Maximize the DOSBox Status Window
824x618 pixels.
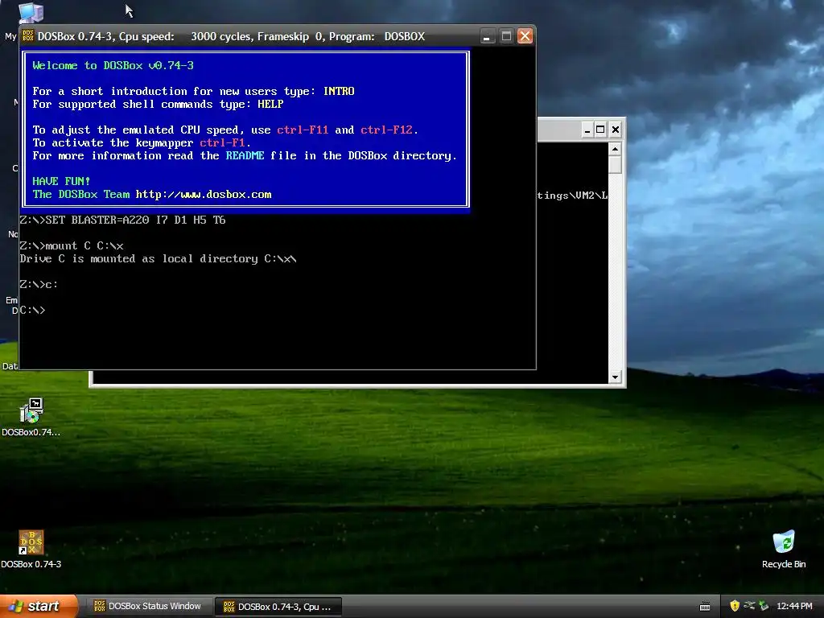(600, 130)
